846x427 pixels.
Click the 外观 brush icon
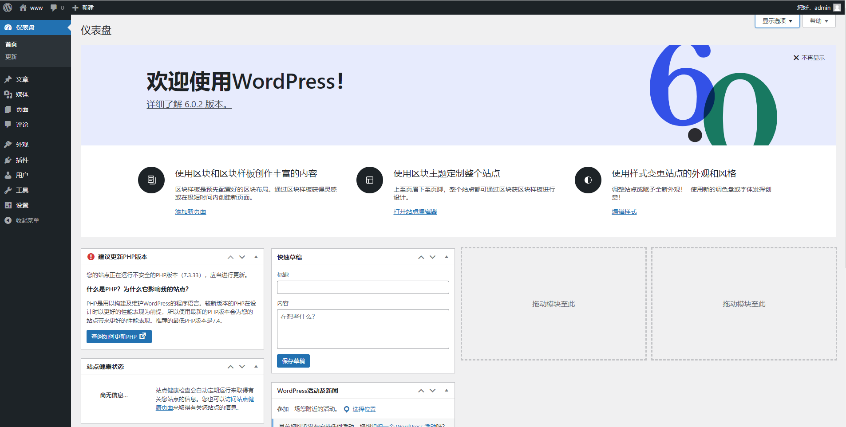pos(8,145)
